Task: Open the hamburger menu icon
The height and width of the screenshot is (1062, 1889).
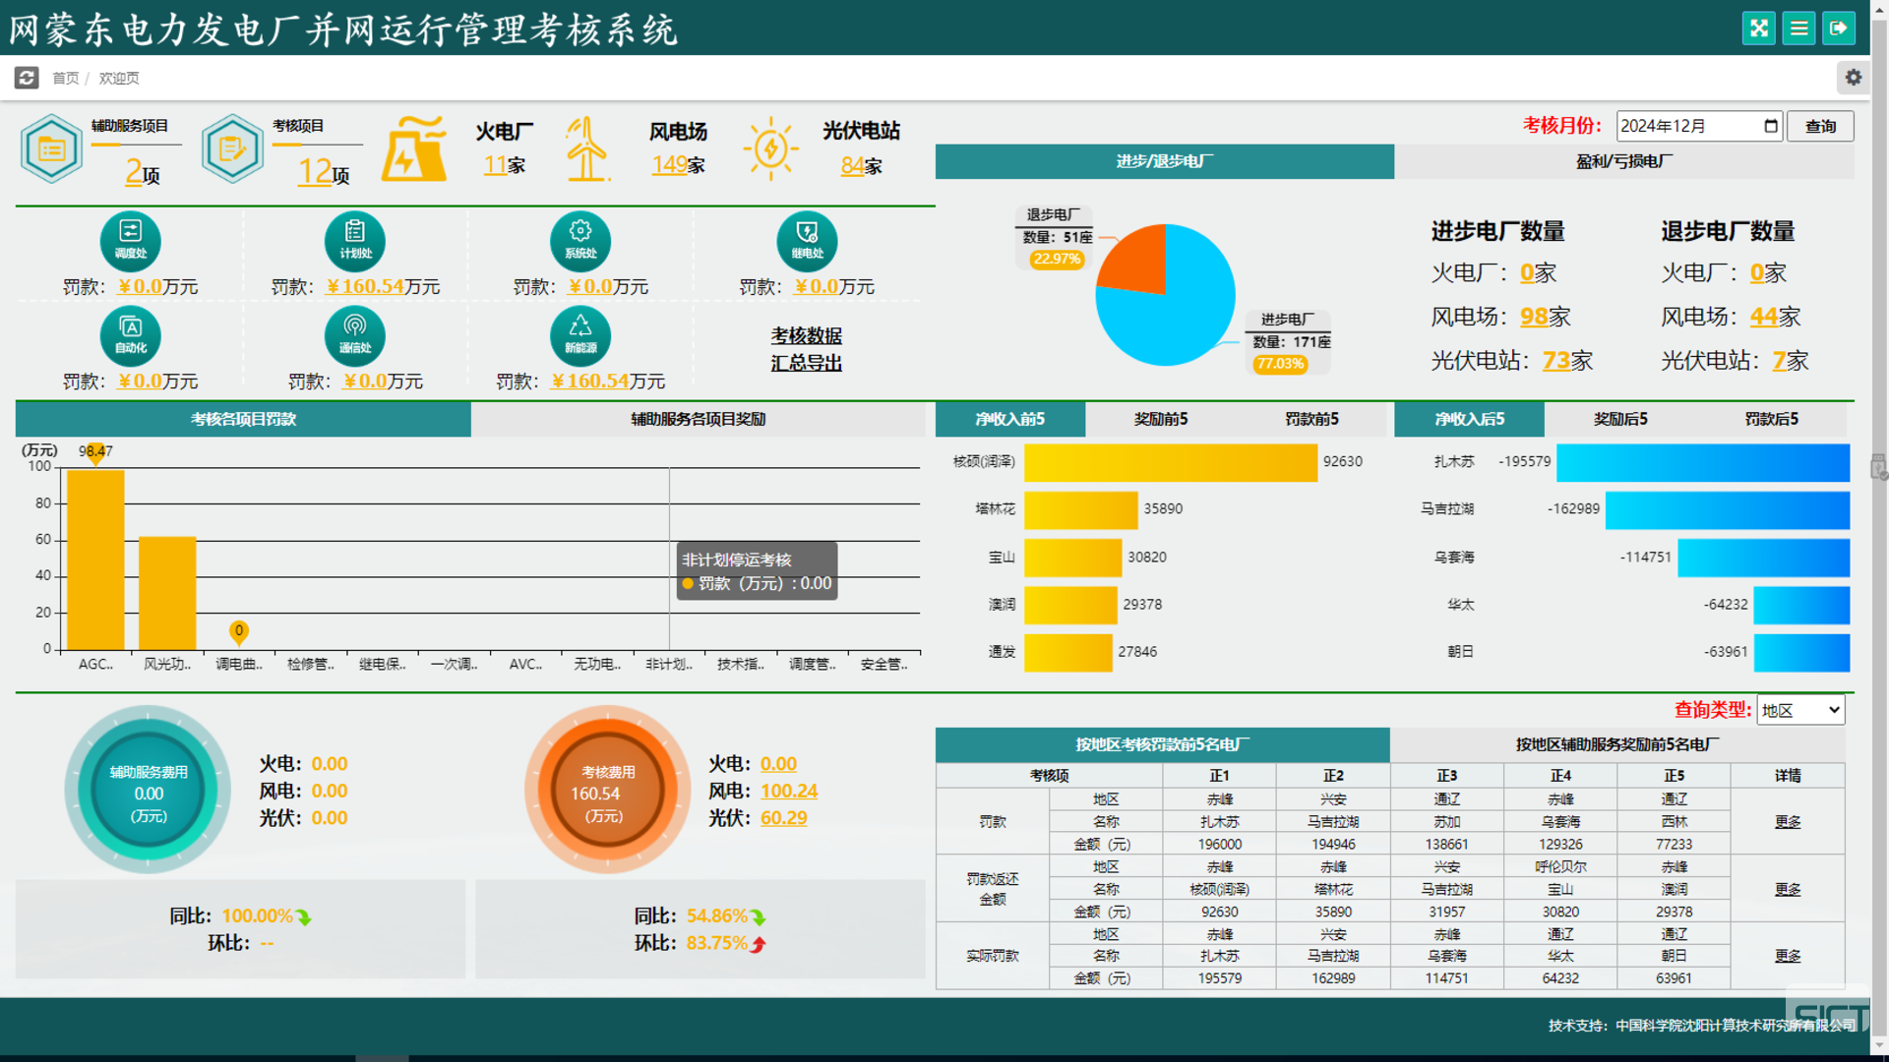Action: [x=1798, y=29]
